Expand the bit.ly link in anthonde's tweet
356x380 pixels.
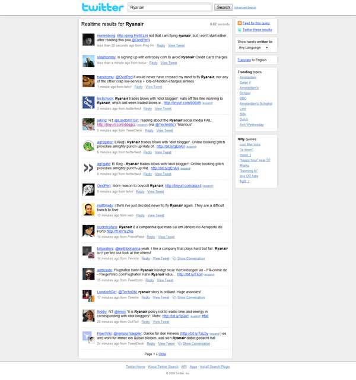(x=209, y=275)
